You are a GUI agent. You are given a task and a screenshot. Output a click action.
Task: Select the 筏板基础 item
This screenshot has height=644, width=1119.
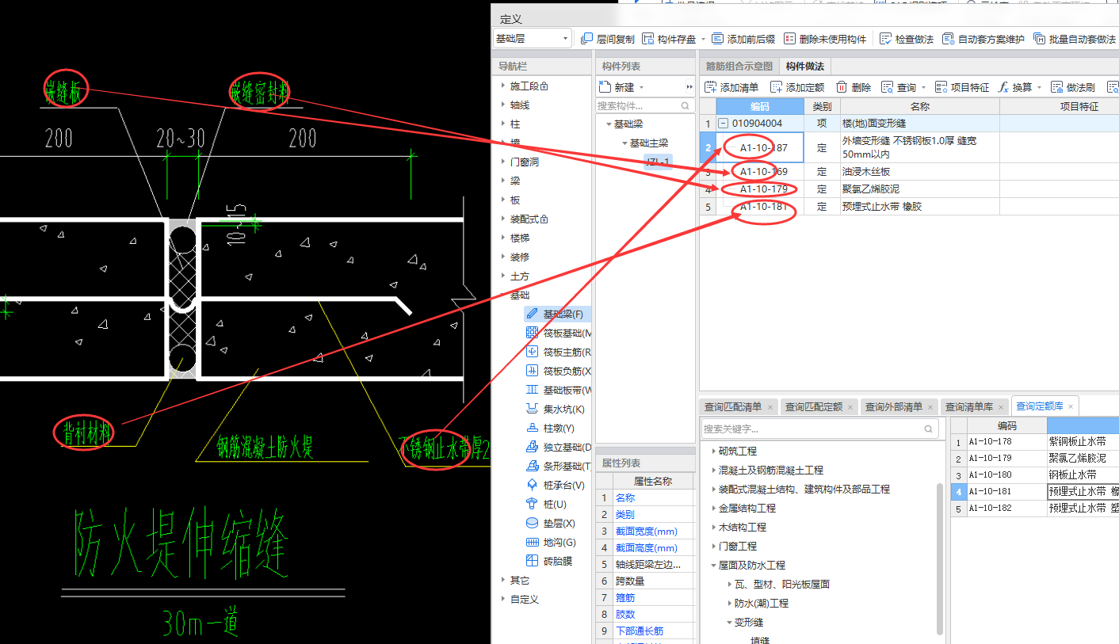[558, 333]
